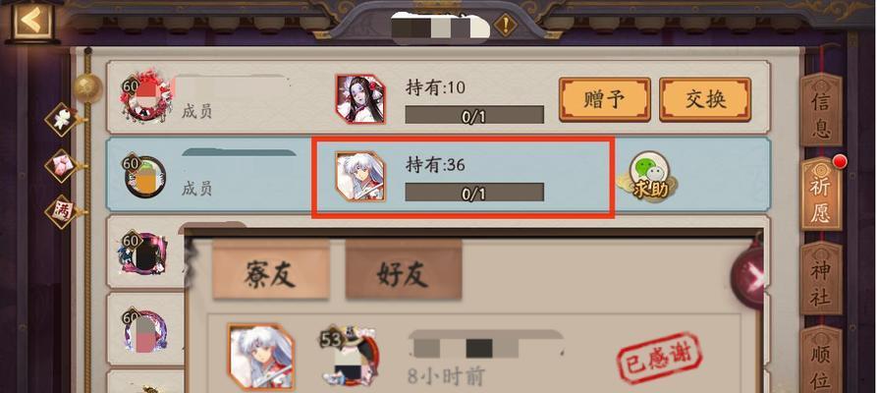
Task: Click the 0/1 progress bar under 持有:36
Action: tap(474, 193)
